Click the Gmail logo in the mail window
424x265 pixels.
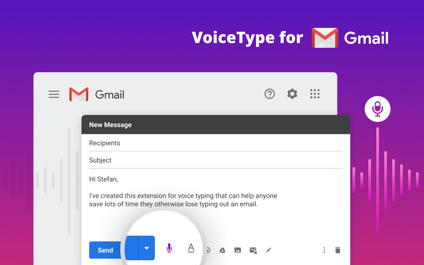pos(79,94)
